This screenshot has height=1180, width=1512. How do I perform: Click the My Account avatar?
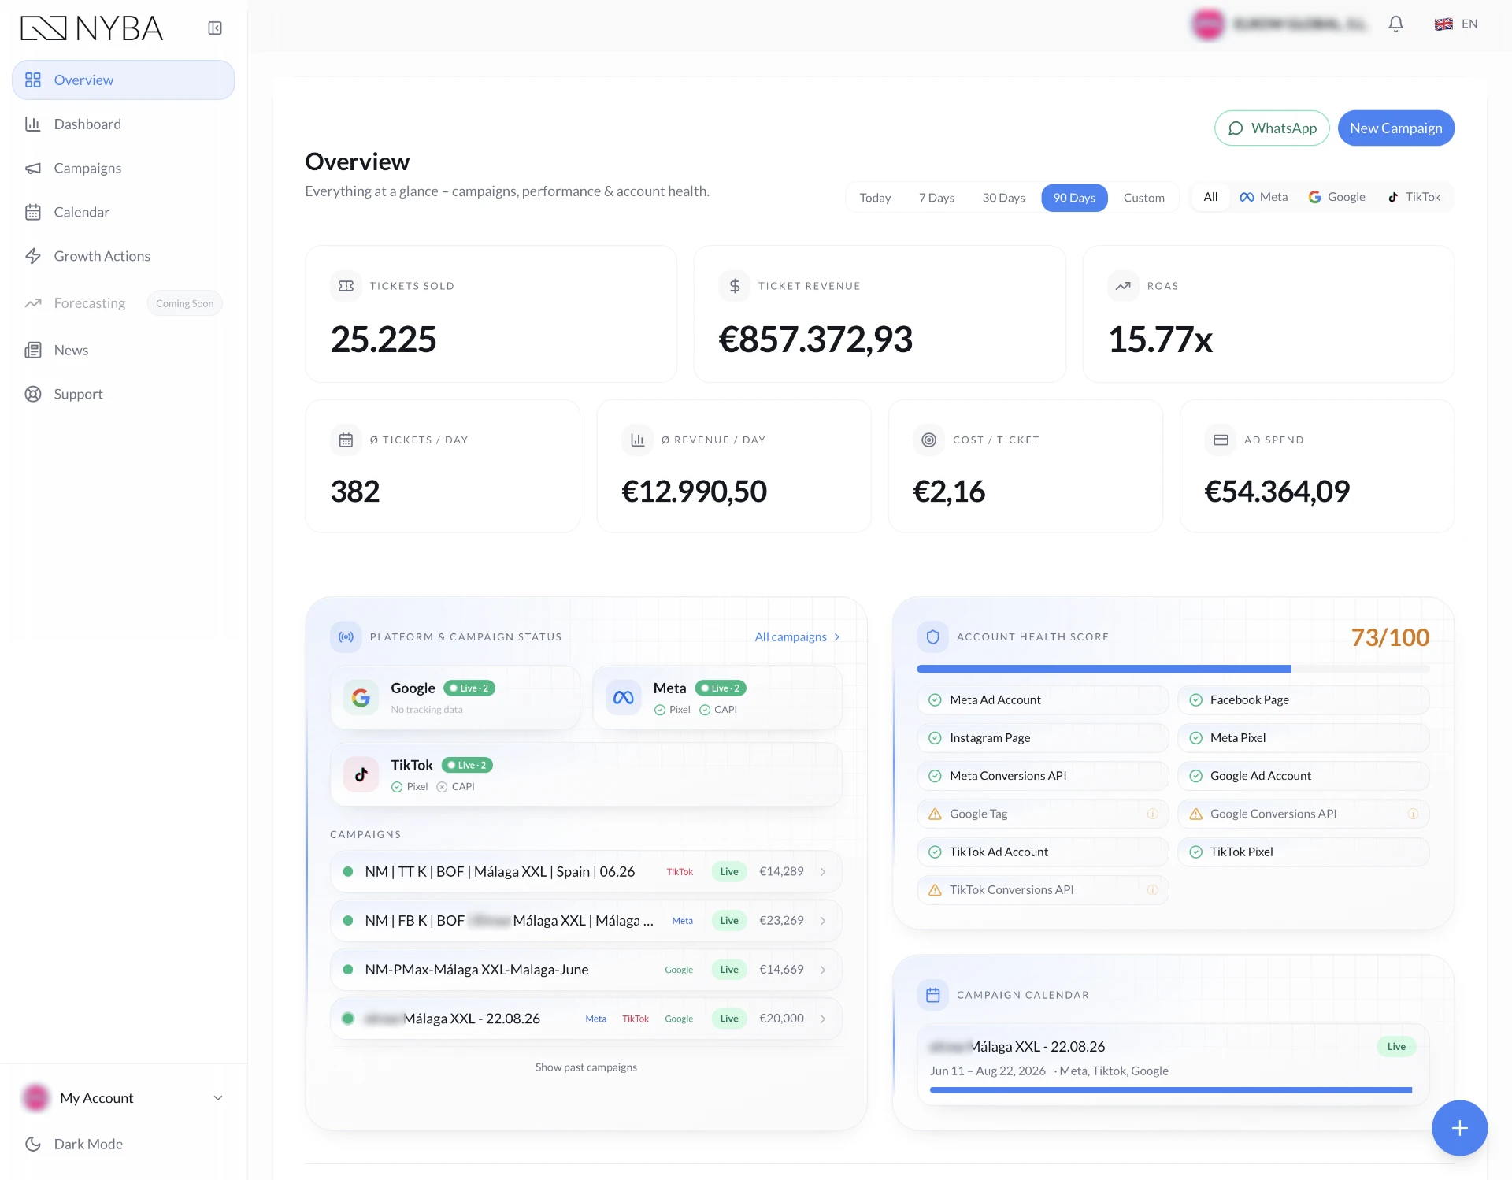[x=36, y=1098]
